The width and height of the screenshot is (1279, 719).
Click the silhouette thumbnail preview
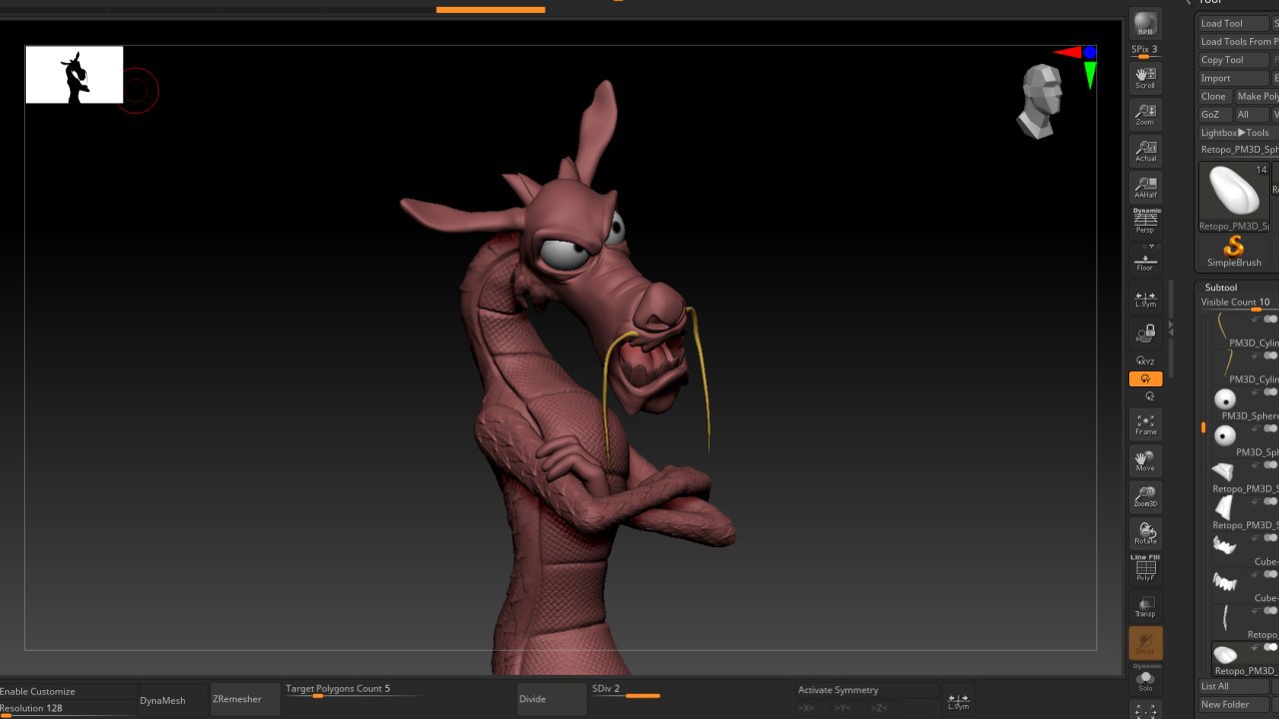[74, 74]
